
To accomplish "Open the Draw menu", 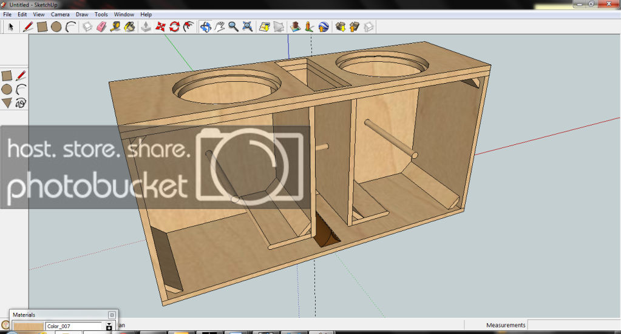I will [x=82, y=14].
